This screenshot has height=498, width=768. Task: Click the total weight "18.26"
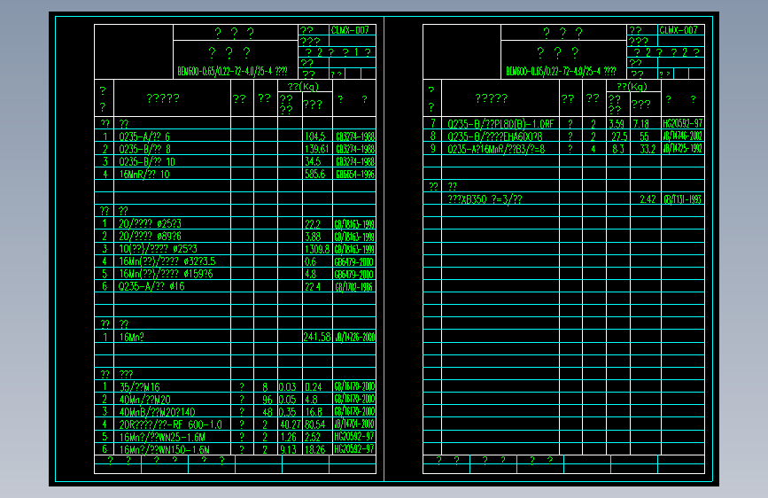315,449
